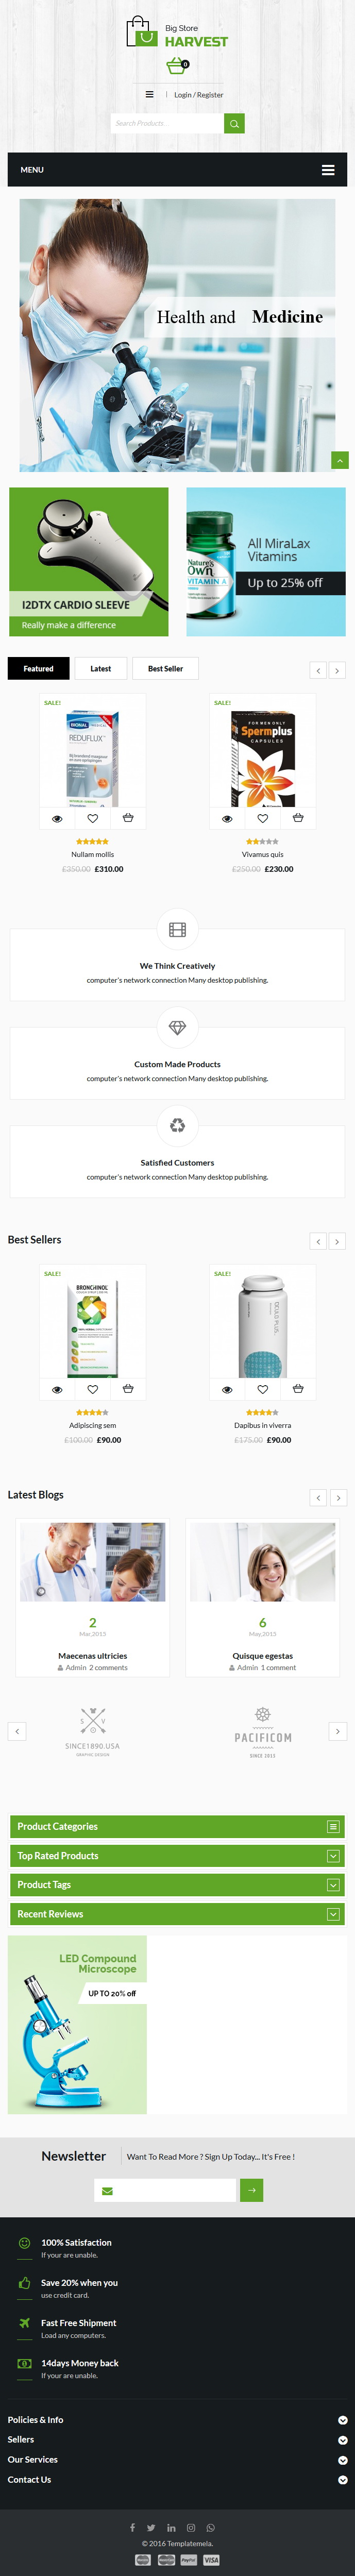The height and width of the screenshot is (2576, 355).
Task: Click the Search Products input field
Action: 167,123
